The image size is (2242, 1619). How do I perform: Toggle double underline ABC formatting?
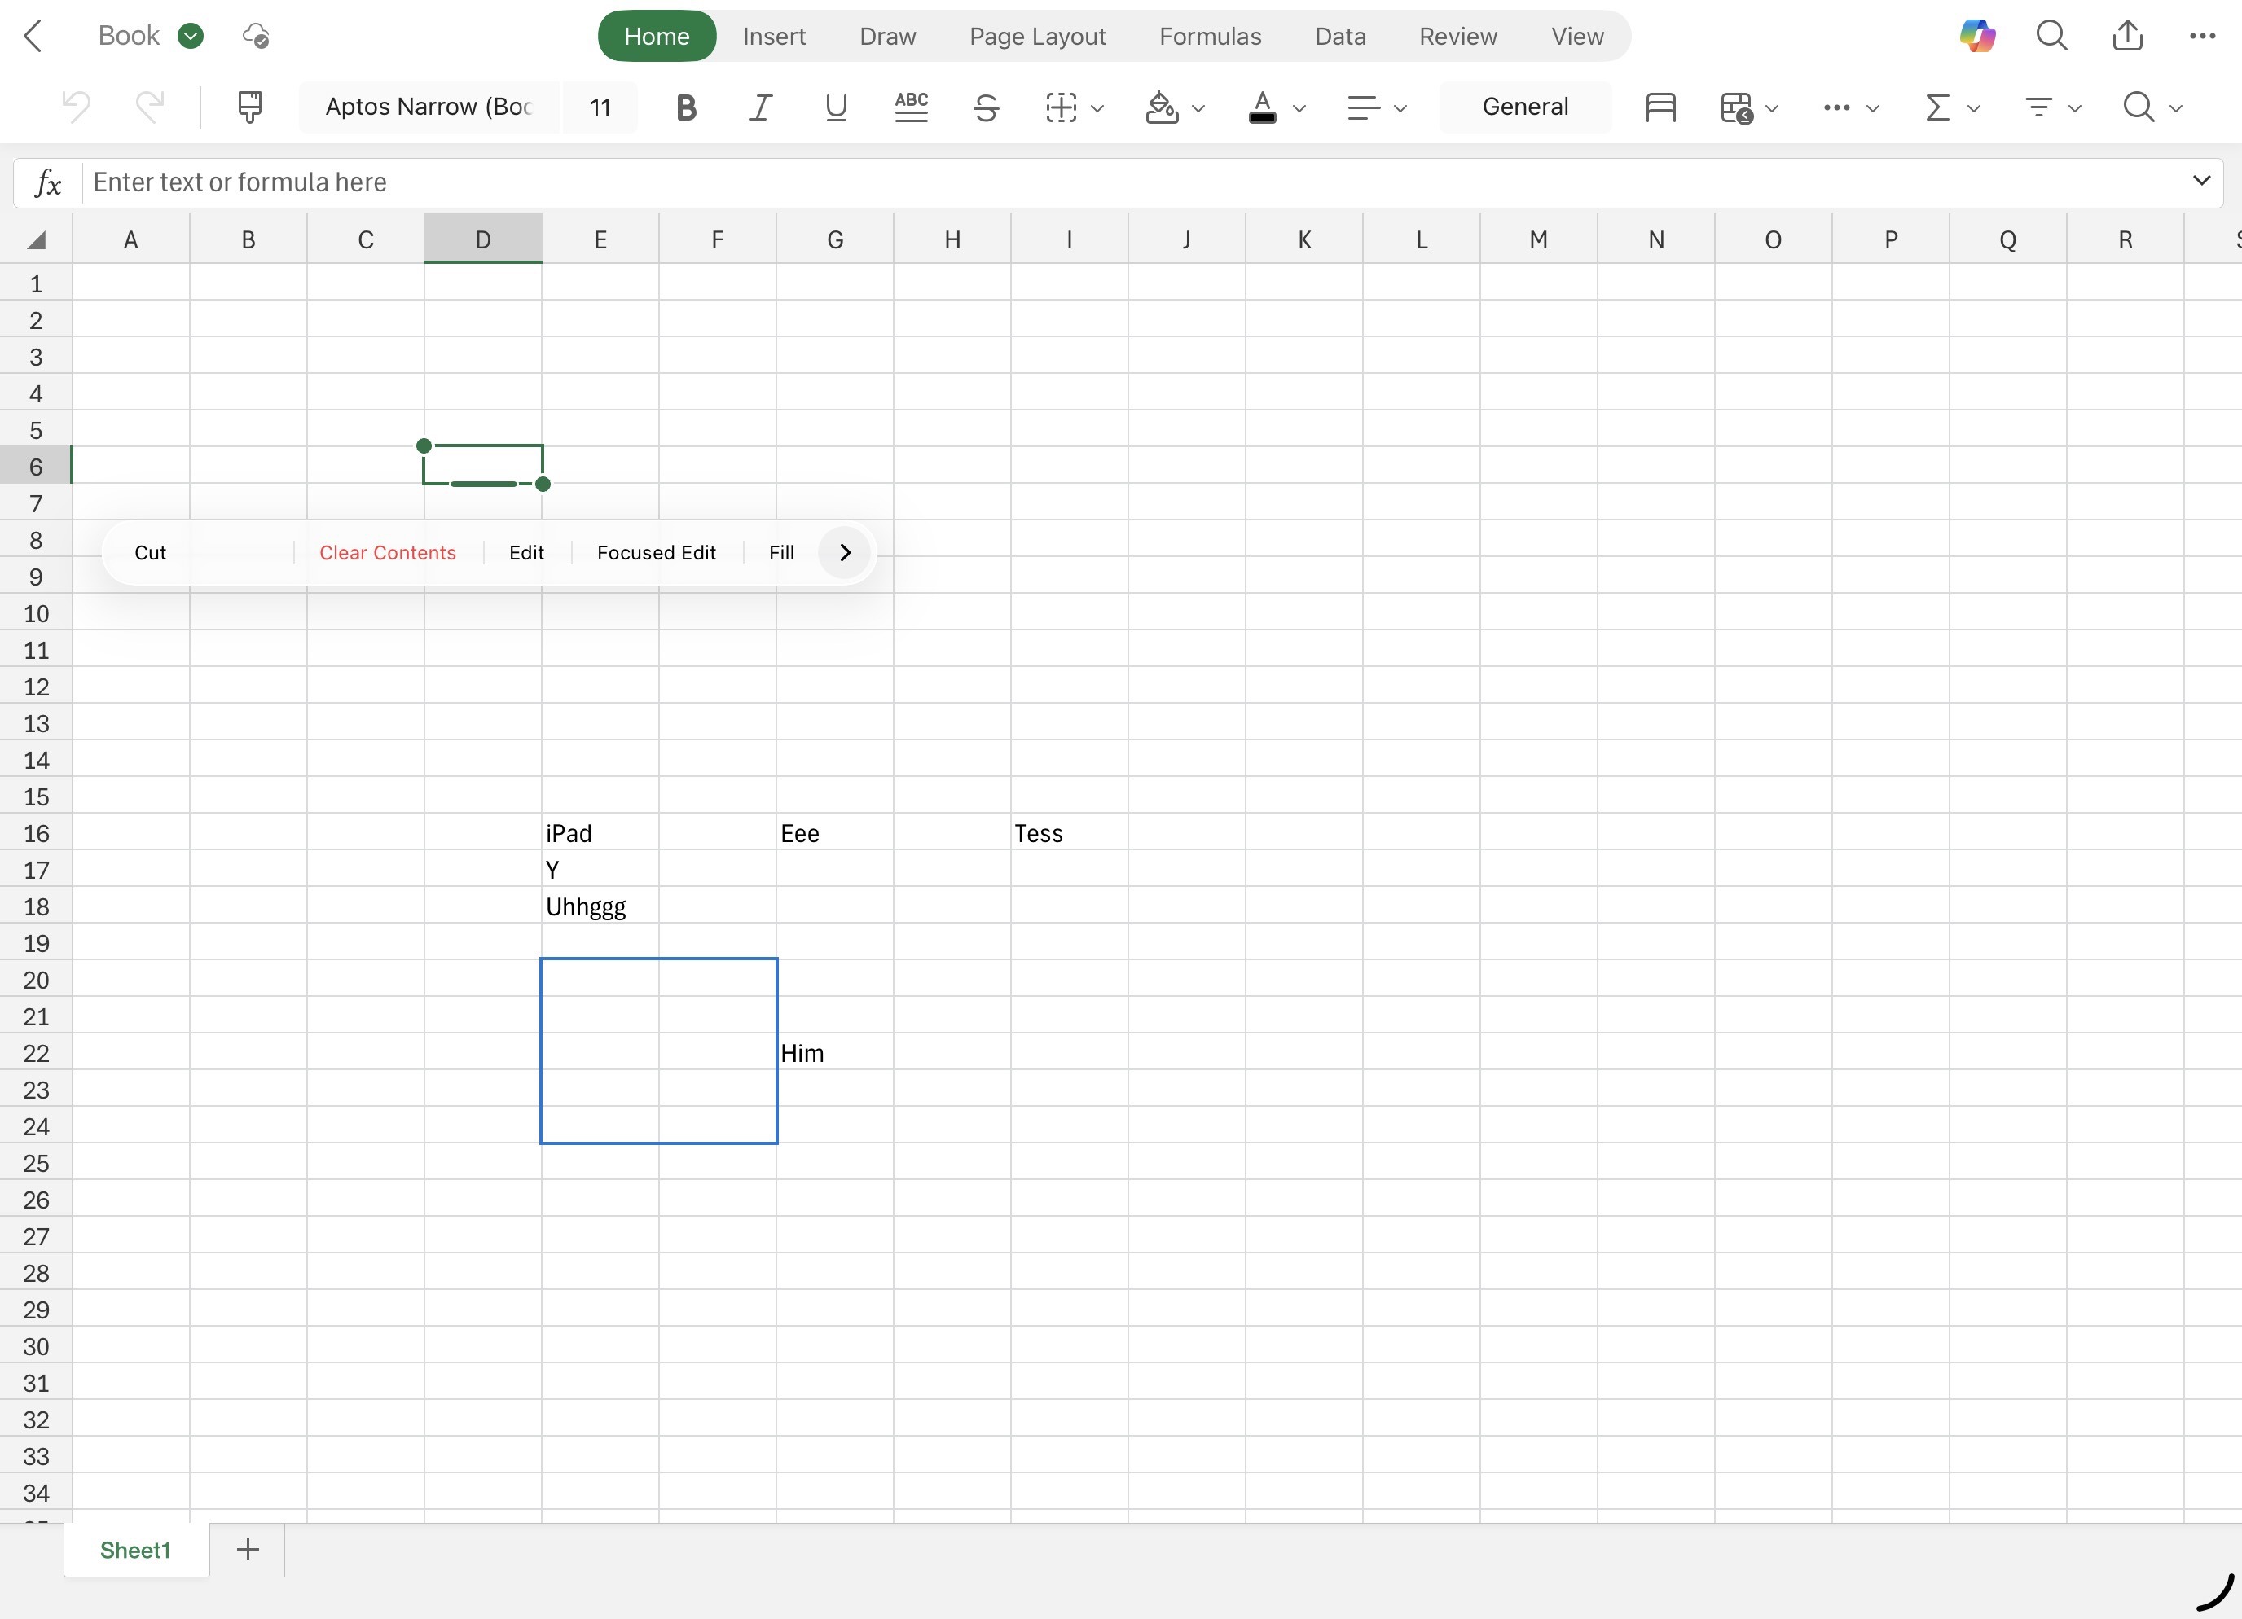(911, 107)
